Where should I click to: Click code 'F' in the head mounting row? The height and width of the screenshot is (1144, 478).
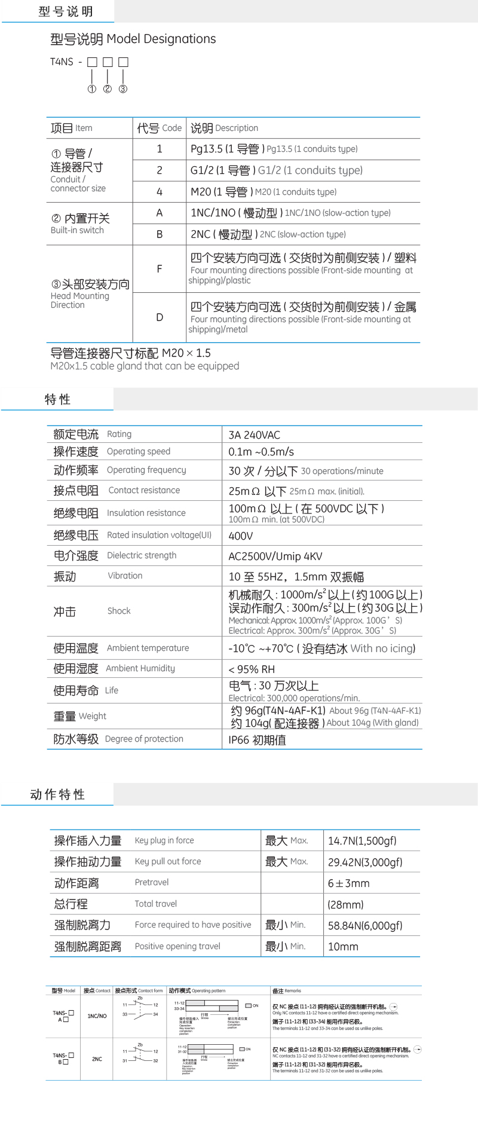coord(160,269)
